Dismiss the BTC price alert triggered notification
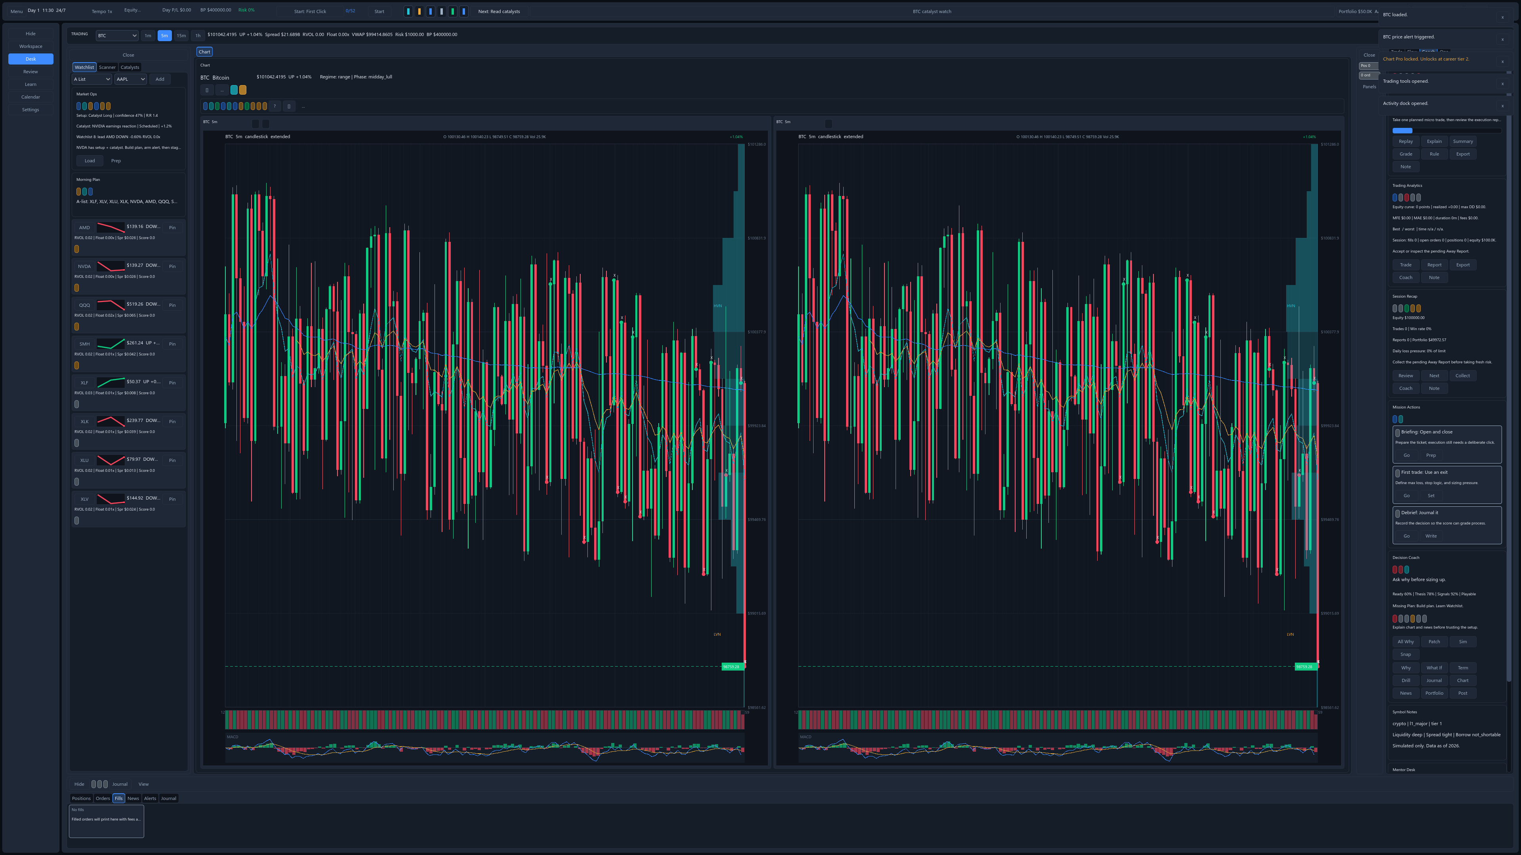The height and width of the screenshot is (855, 1521). 1503,40
